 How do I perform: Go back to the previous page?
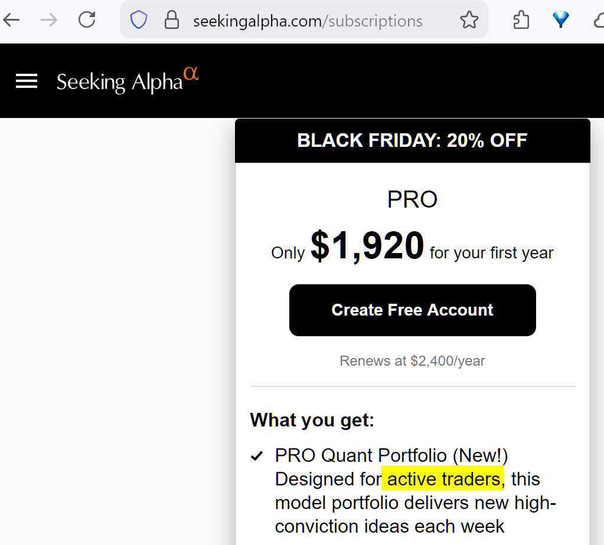[12, 20]
